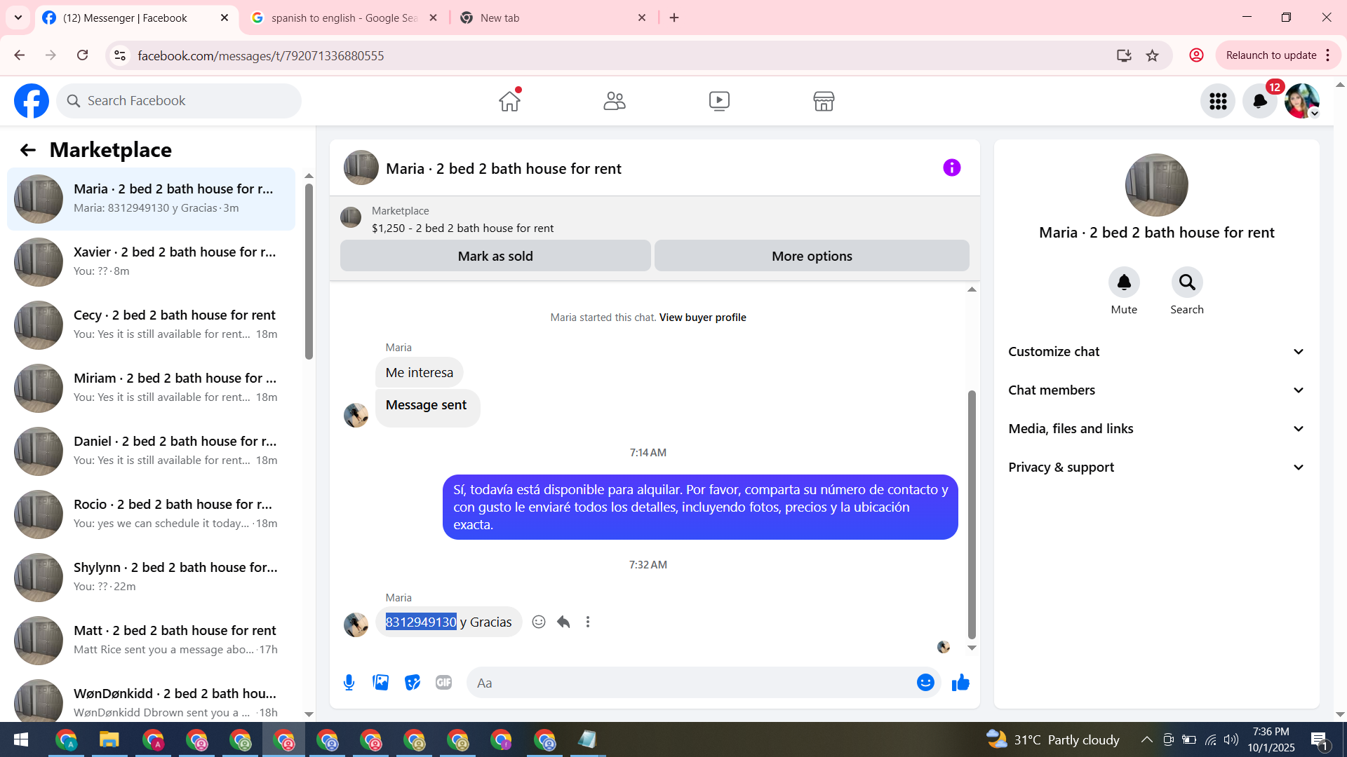Viewport: 1347px width, 757px height.
Task: Open more options for Maria's message
Action: (588, 622)
